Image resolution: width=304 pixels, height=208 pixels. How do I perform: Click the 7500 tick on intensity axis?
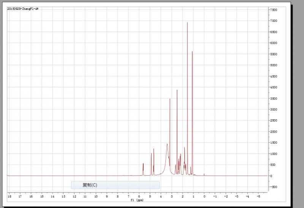point(274,10)
